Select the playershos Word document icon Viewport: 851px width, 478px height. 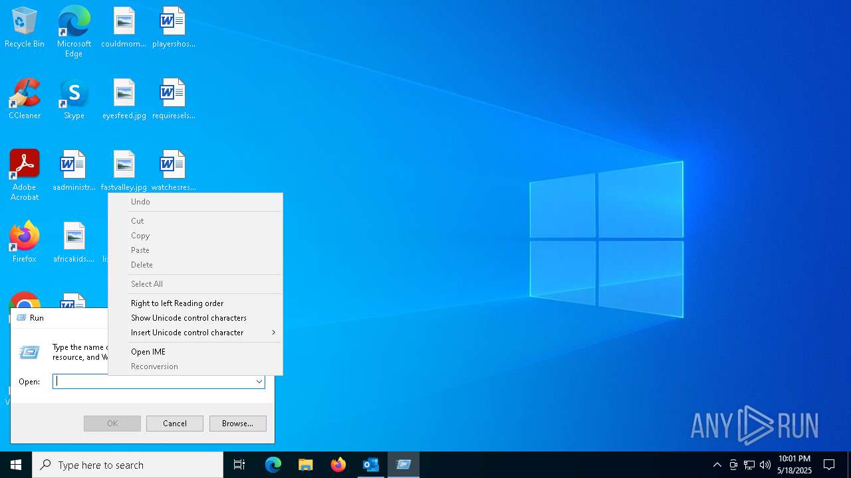tap(174, 28)
